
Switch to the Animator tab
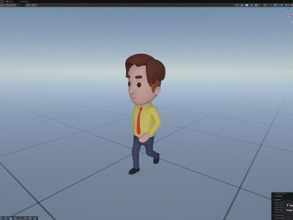24,1
